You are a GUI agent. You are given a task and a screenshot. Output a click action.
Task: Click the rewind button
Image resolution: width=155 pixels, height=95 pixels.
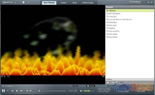[x=27, y=91]
